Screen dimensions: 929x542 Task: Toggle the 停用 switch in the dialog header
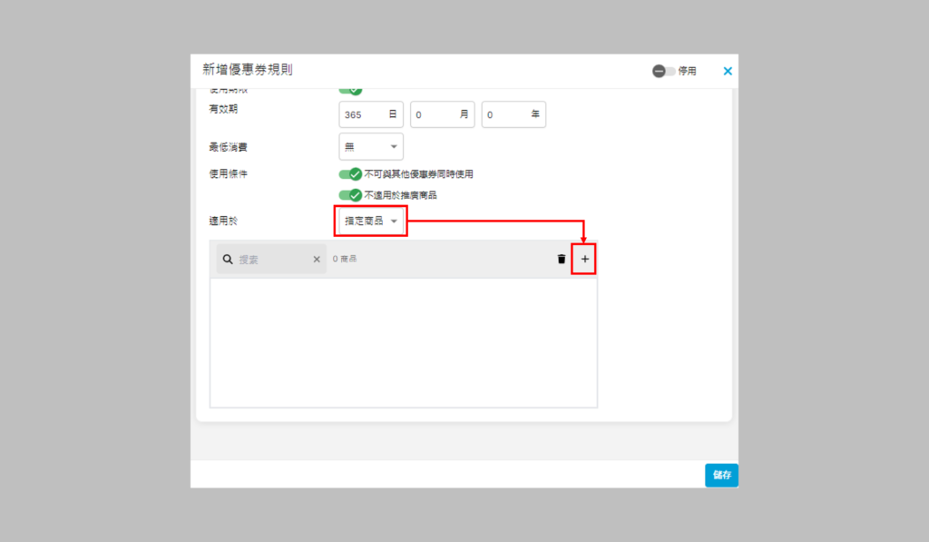664,71
